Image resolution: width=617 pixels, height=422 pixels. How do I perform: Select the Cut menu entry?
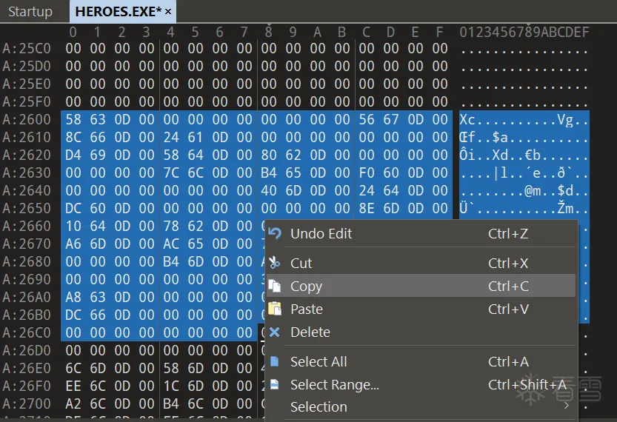pyautogui.click(x=301, y=264)
